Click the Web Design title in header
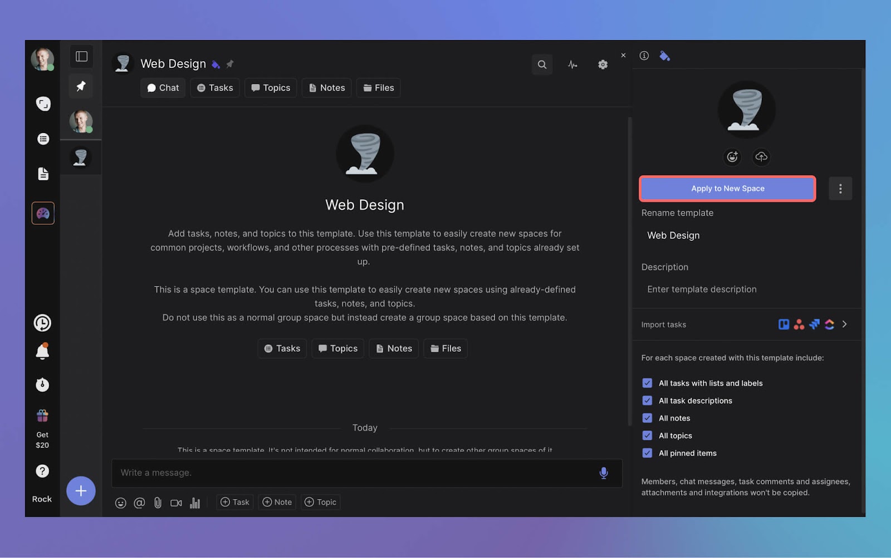Viewport: 891px width, 558px height. [x=173, y=64]
